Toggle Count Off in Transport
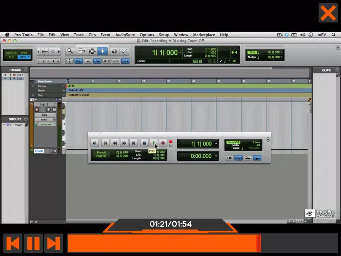341x256 pixels. (x=233, y=142)
